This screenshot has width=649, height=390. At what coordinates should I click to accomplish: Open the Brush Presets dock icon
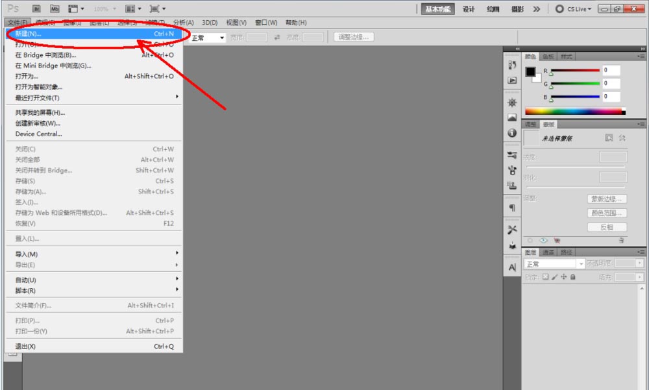512,155
